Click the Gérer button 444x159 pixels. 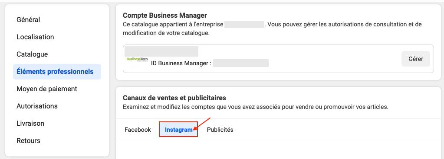[x=416, y=59]
